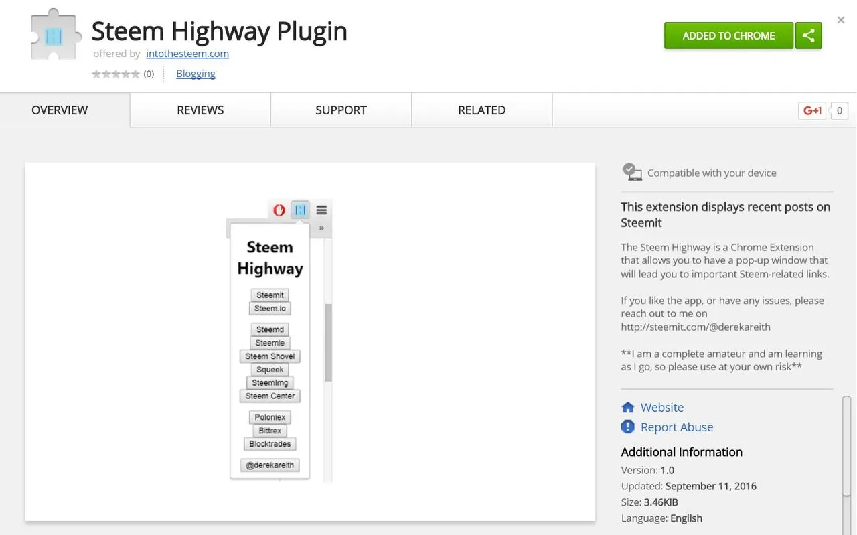Viewport: 857px width, 535px height.
Task: Click the Steem Highway Plugin title
Action: [220, 31]
